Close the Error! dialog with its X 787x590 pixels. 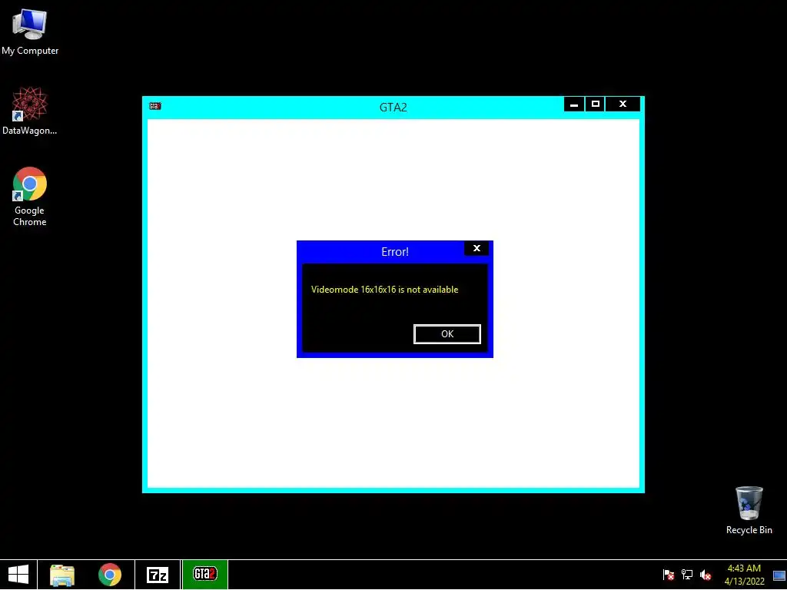tap(477, 248)
